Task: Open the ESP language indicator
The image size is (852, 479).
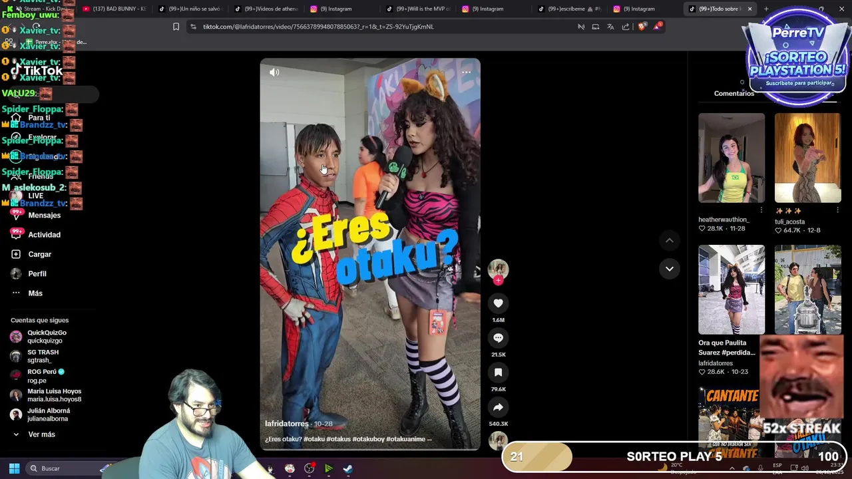Action: pos(777,468)
